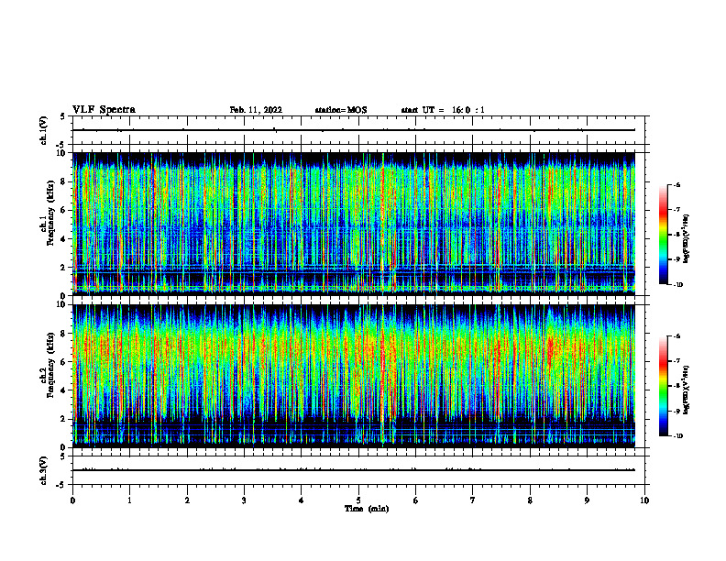Click the "0" tick on the time axis
726x561 pixels.
click(72, 500)
